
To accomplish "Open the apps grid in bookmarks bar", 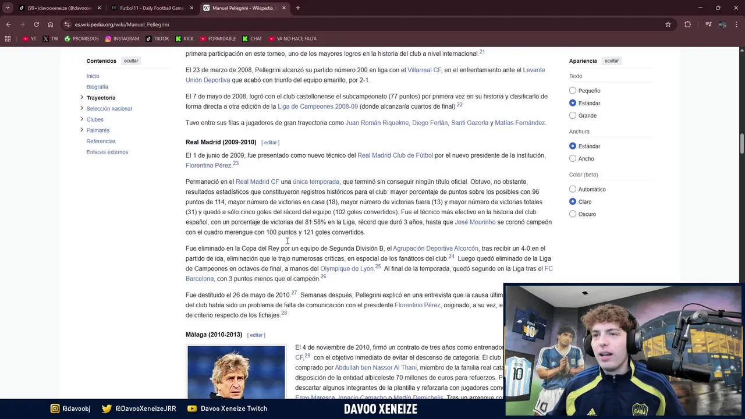I will (x=8, y=39).
